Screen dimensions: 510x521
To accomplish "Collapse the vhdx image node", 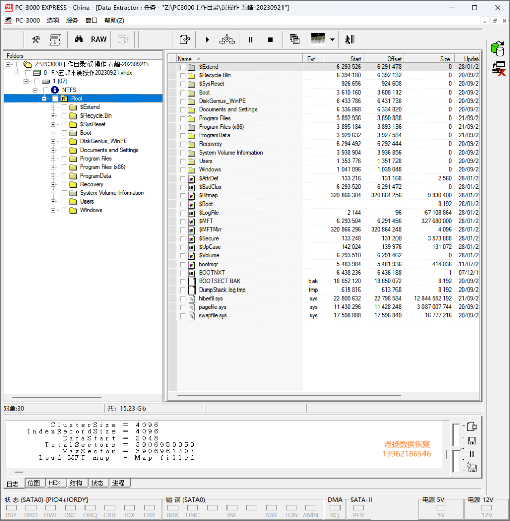I will [17, 73].
